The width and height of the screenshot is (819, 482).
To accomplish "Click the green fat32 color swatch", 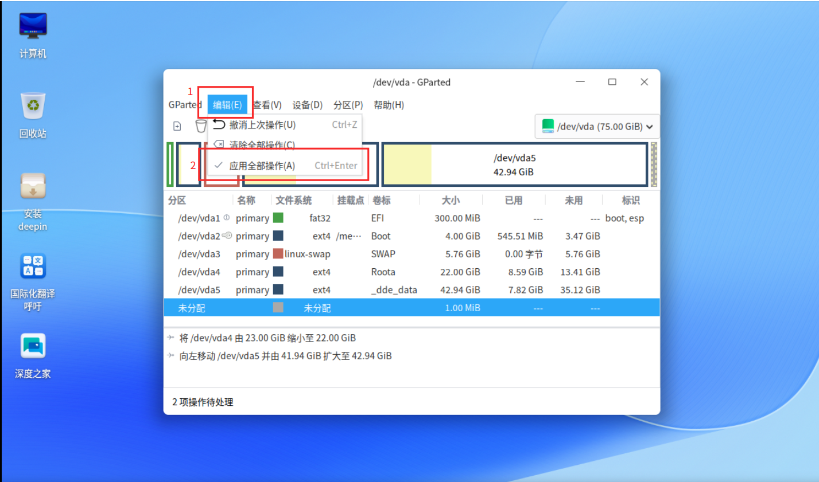I will point(278,218).
